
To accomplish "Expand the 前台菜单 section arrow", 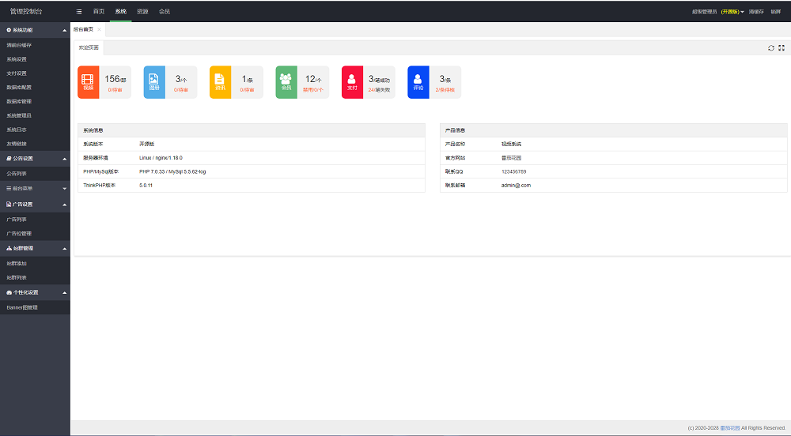I will point(65,189).
